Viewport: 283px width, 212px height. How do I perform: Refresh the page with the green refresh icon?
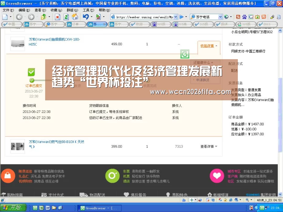point(66,17)
